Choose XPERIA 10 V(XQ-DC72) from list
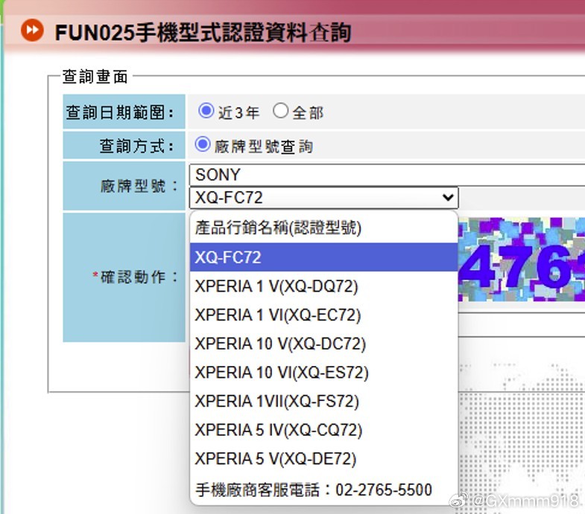This screenshot has width=585, height=514. click(323, 344)
